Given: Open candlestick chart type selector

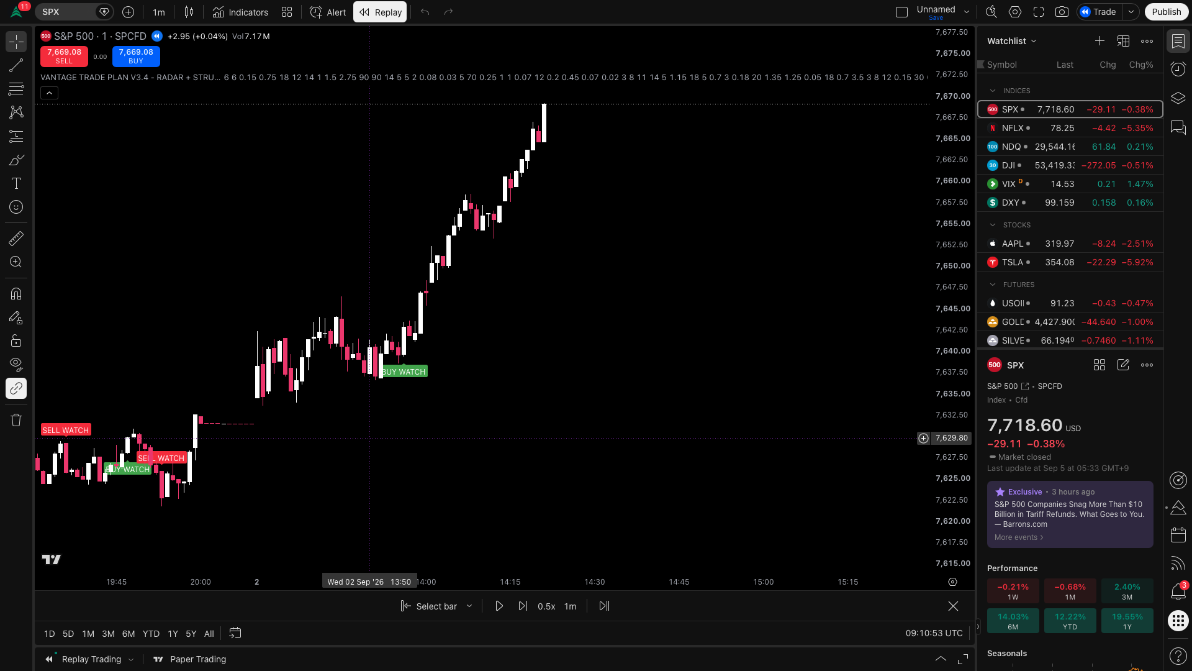Looking at the screenshot, I should pyautogui.click(x=189, y=12).
